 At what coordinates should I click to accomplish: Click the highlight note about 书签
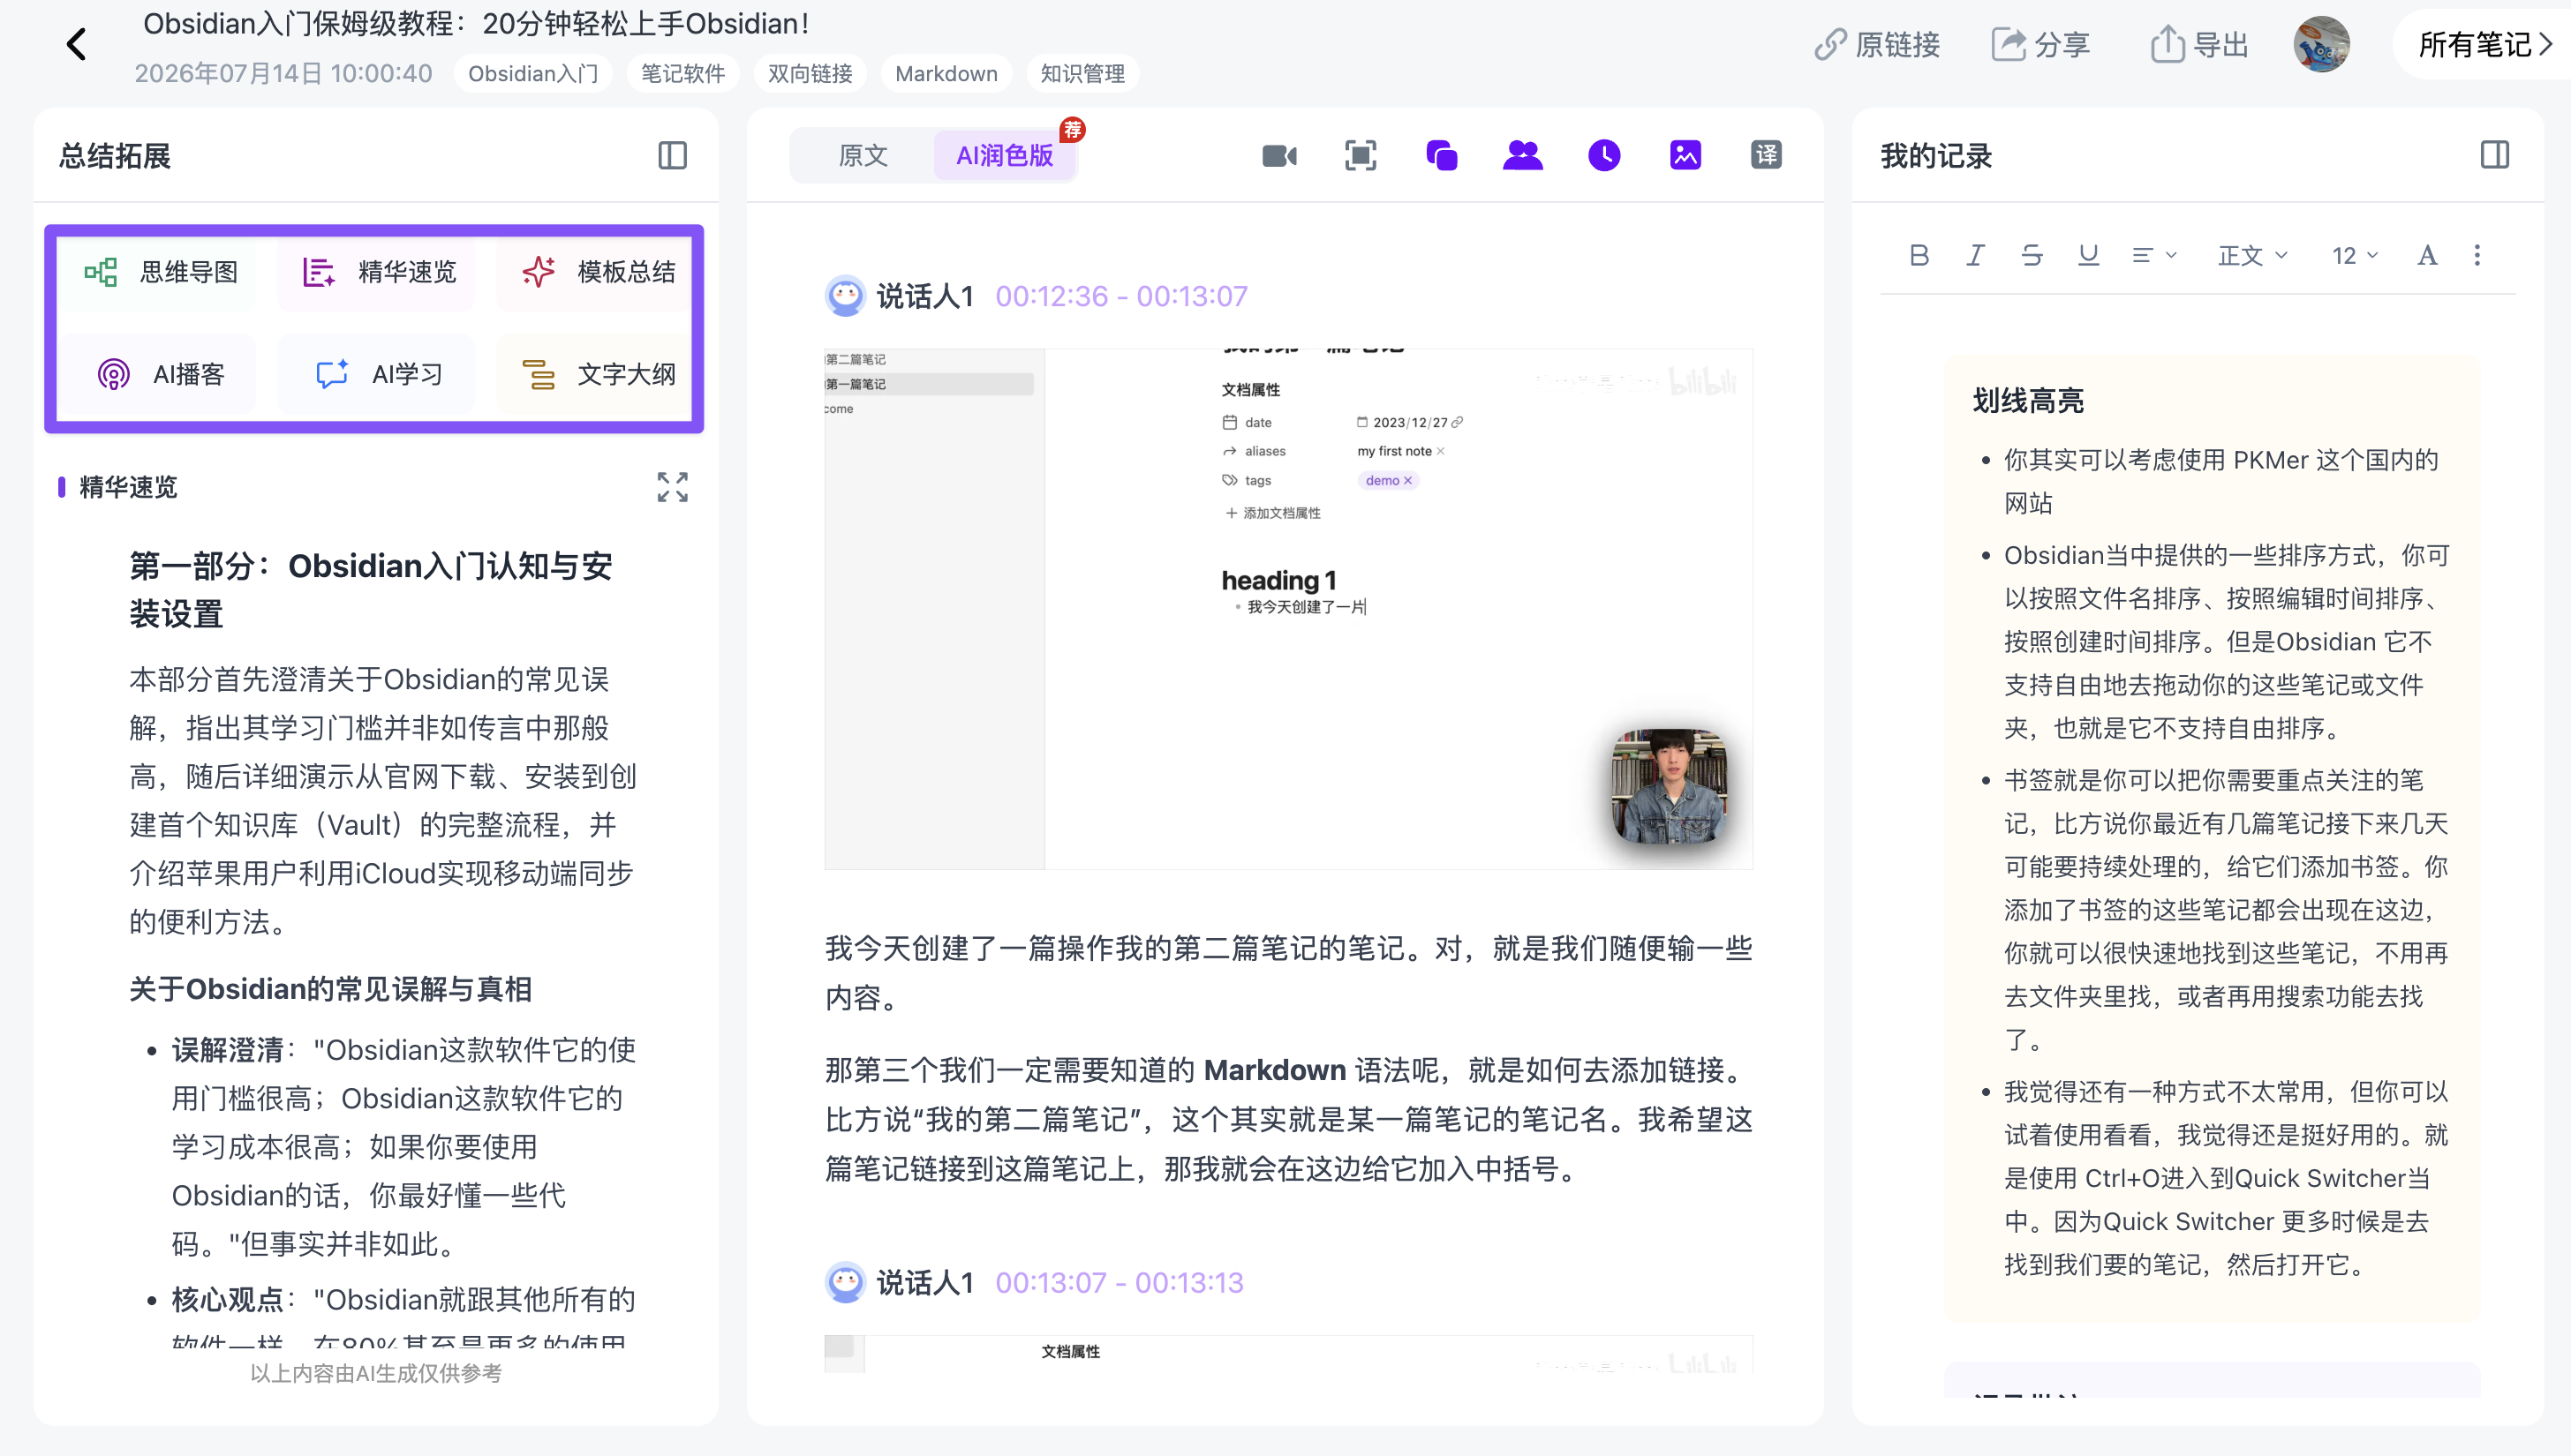pyautogui.click(x=2225, y=909)
